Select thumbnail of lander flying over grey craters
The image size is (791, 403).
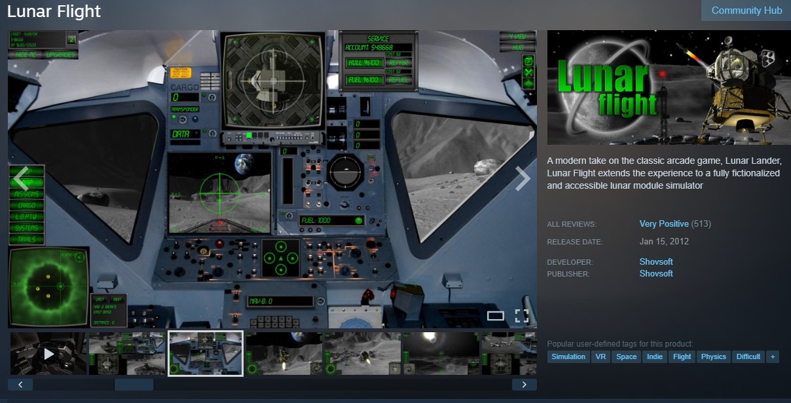tap(363, 354)
